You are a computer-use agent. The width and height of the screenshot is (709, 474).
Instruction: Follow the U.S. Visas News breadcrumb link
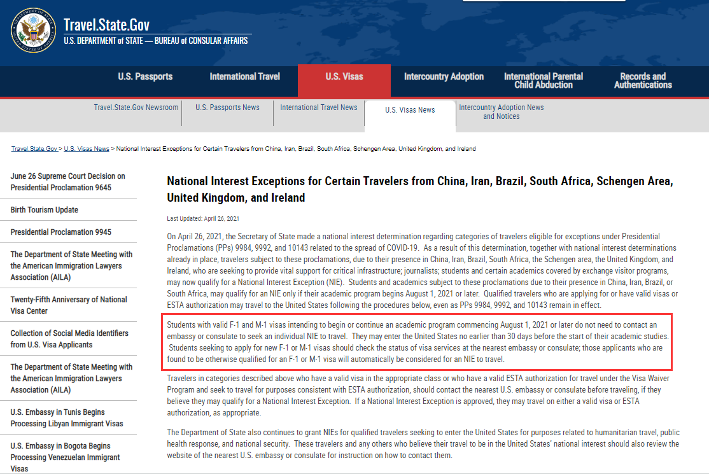click(87, 149)
